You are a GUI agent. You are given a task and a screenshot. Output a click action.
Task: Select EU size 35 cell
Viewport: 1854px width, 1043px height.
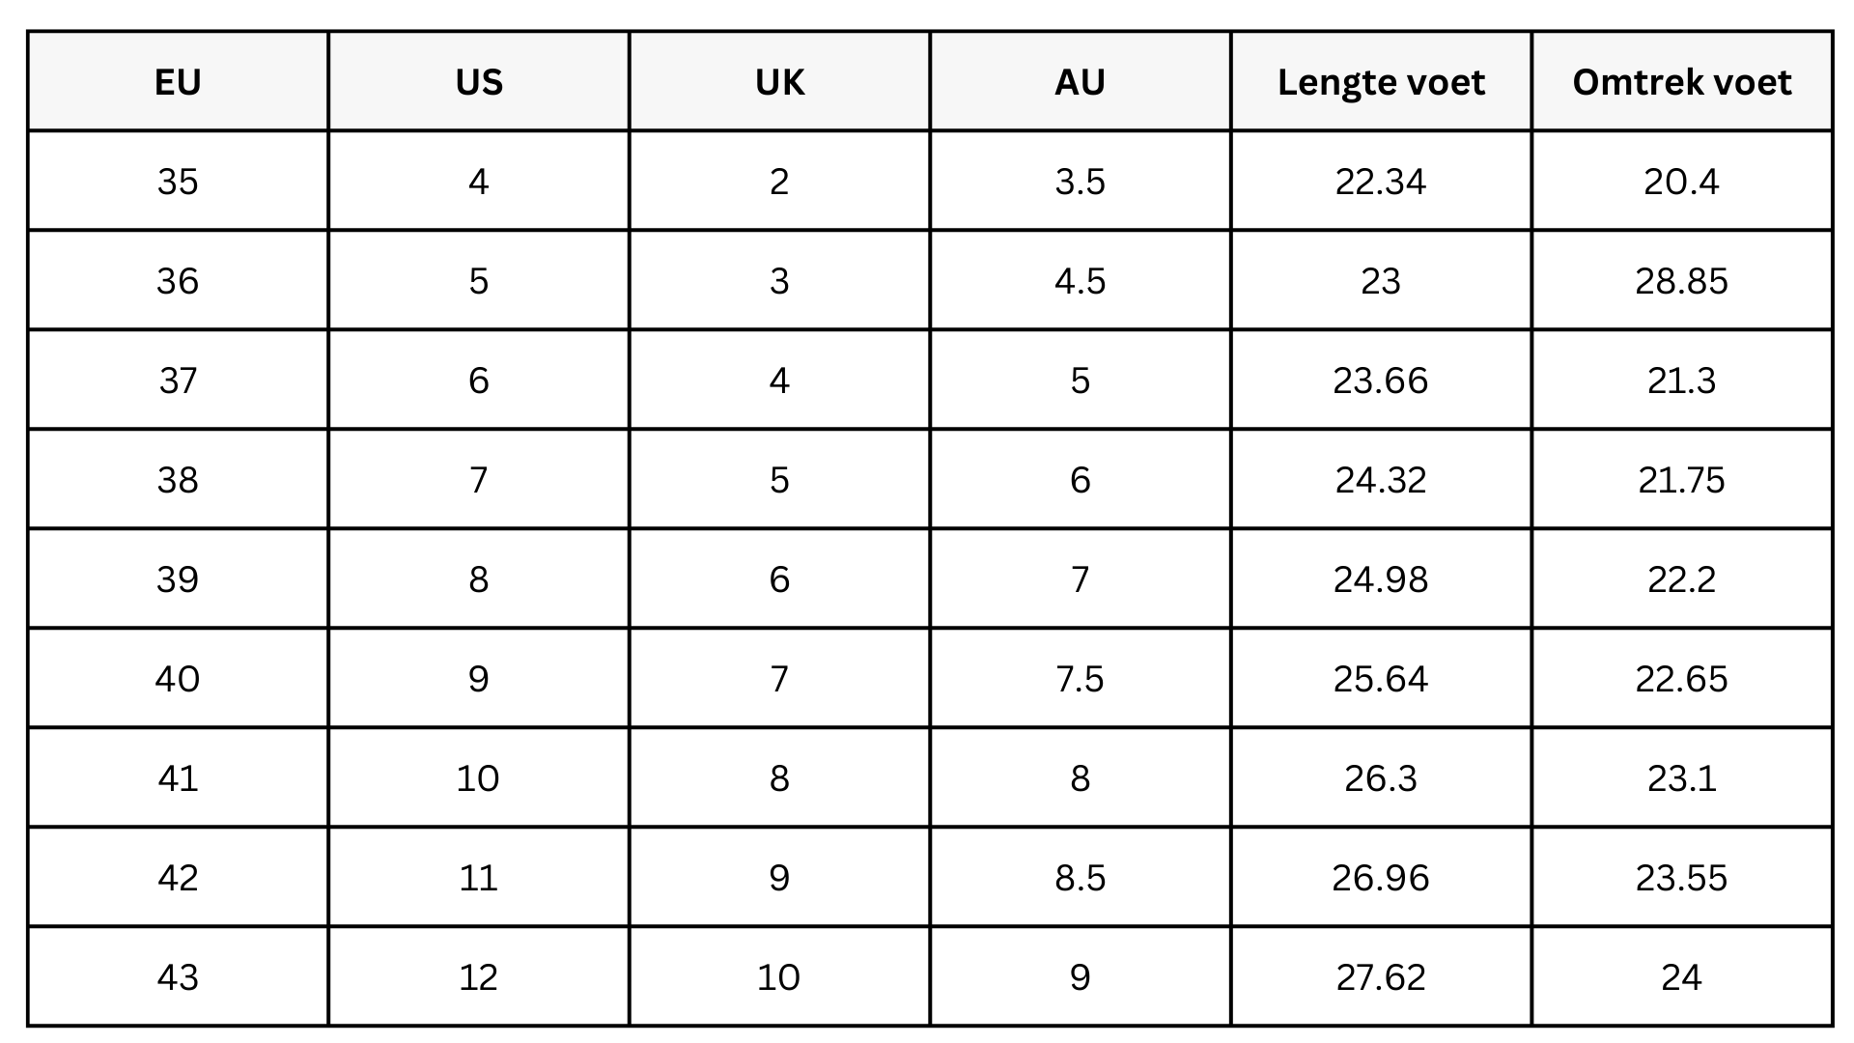[178, 182]
